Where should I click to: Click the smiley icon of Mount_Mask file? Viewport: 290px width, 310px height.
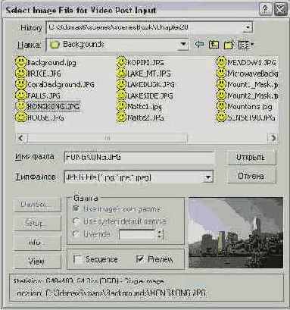coord(221,84)
